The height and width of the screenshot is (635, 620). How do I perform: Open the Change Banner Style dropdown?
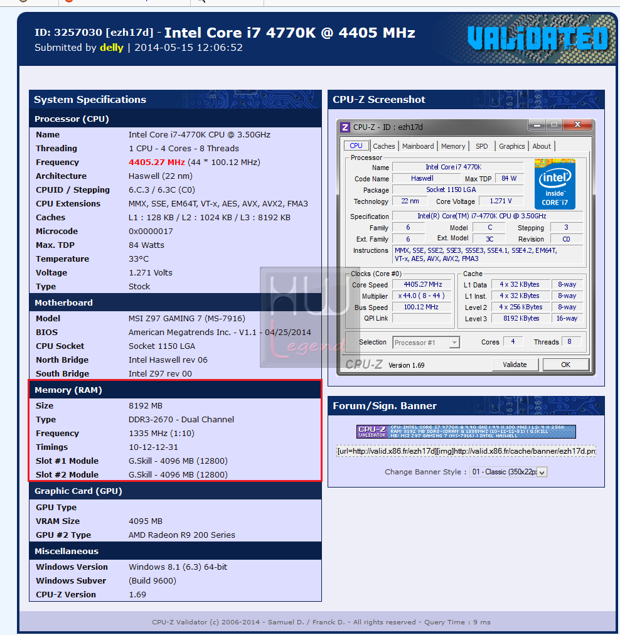[x=508, y=472]
